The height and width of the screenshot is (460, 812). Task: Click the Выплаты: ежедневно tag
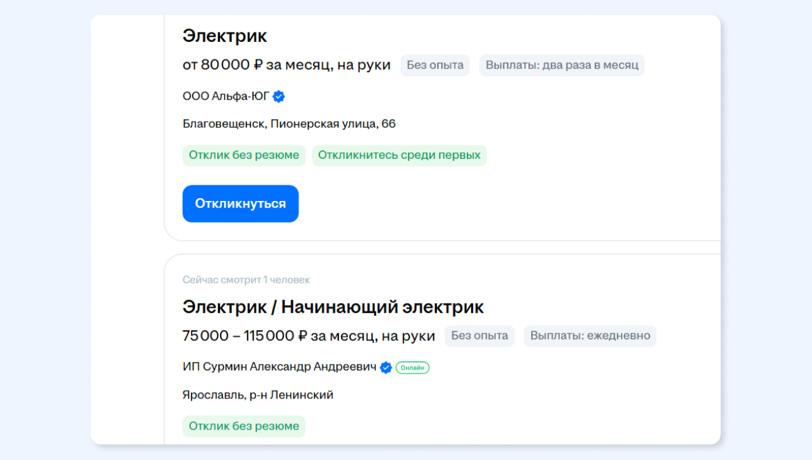point(590,336)
